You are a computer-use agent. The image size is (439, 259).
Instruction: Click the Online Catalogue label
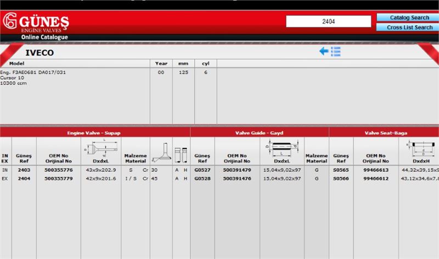(x=44, y=37)
